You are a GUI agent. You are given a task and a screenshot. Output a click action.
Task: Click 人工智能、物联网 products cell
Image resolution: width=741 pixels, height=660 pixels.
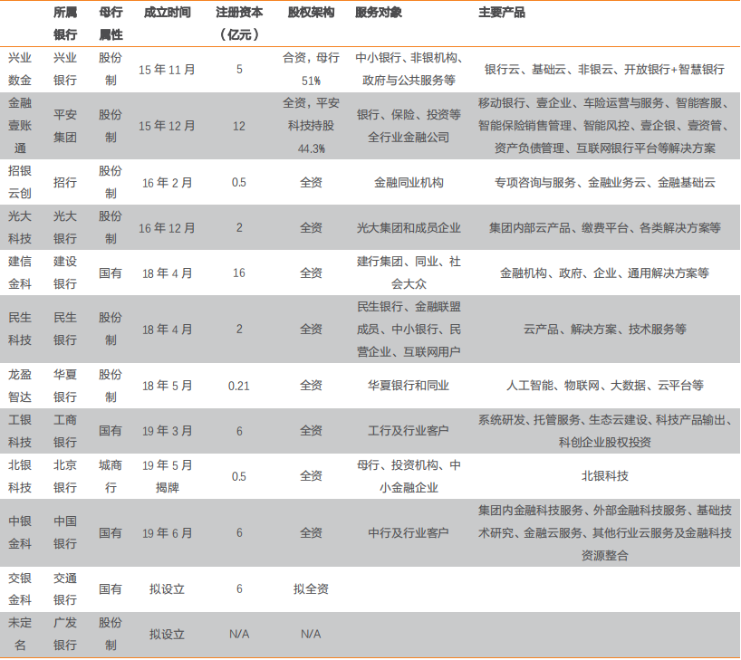pos(604,386)
